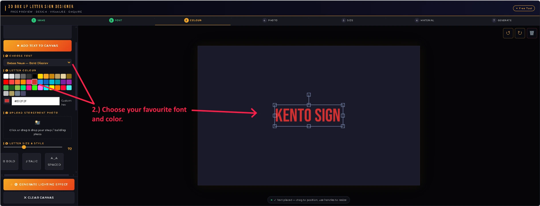Click bottom-left resize handle of text box
The height and width of the screenshot is (206, 540).
275,126
